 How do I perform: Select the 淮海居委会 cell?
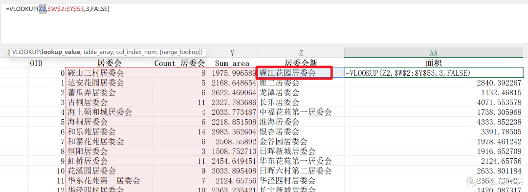[301, 122]
